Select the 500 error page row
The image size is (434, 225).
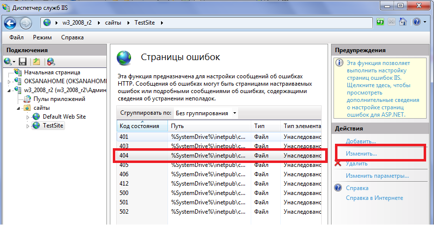219,193
